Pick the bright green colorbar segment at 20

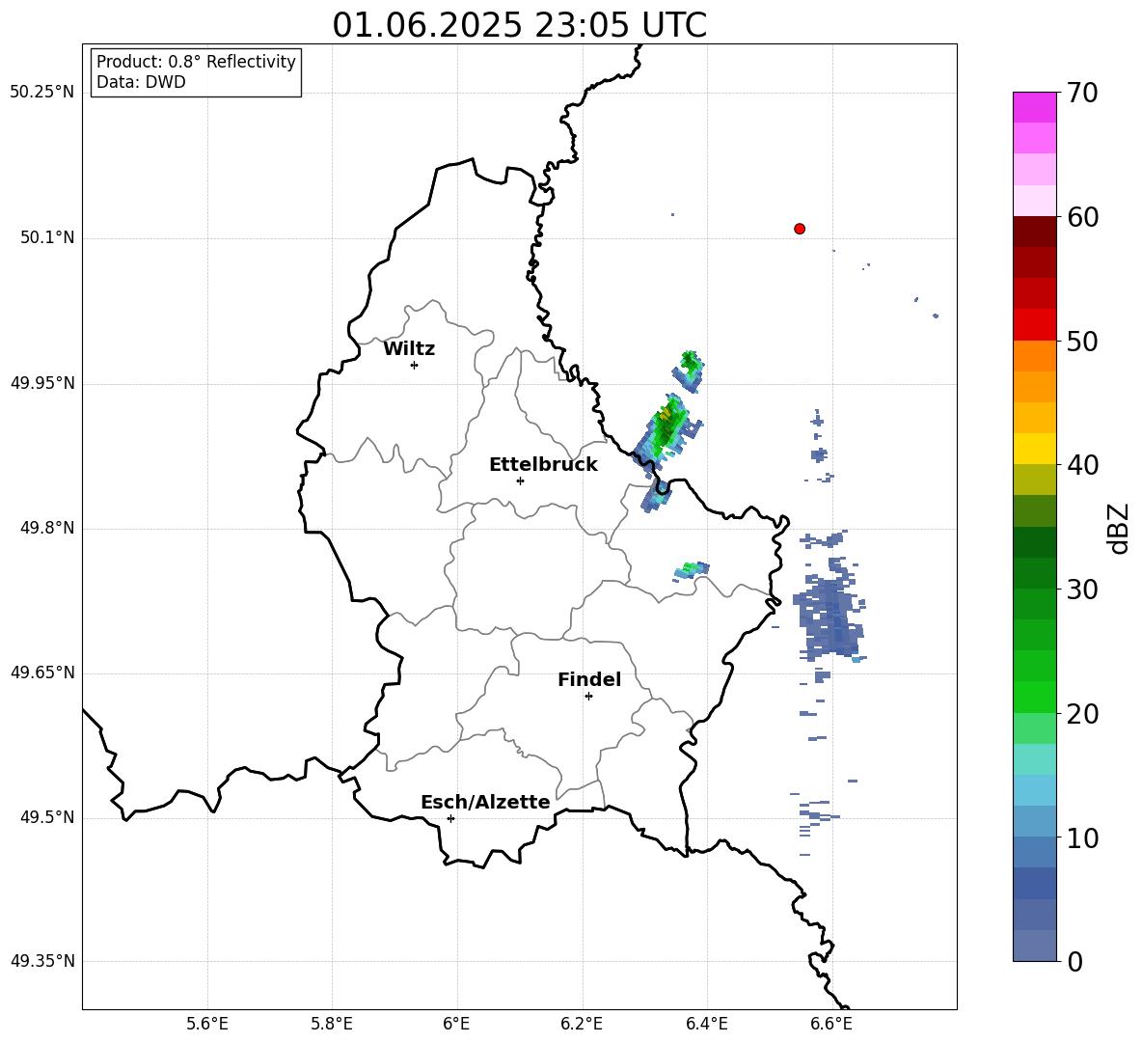click(1035, 697)
